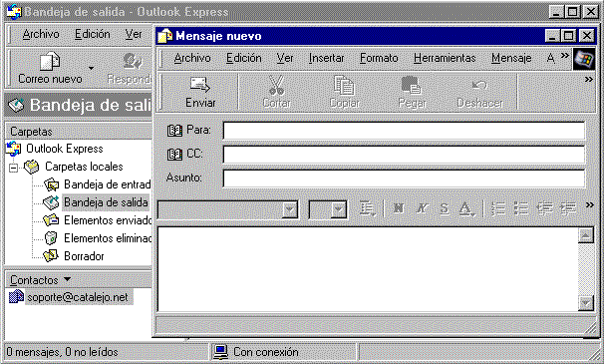Click the Correo nuevo icon
604x364 pixels.
coord(50,62)
